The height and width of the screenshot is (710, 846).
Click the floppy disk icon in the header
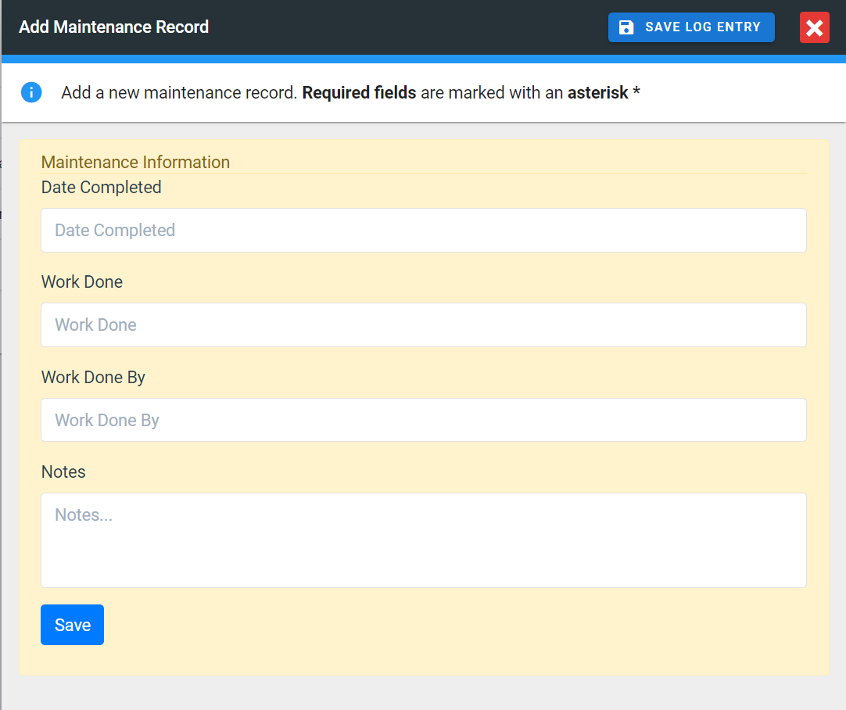click(x=626, y=27)
